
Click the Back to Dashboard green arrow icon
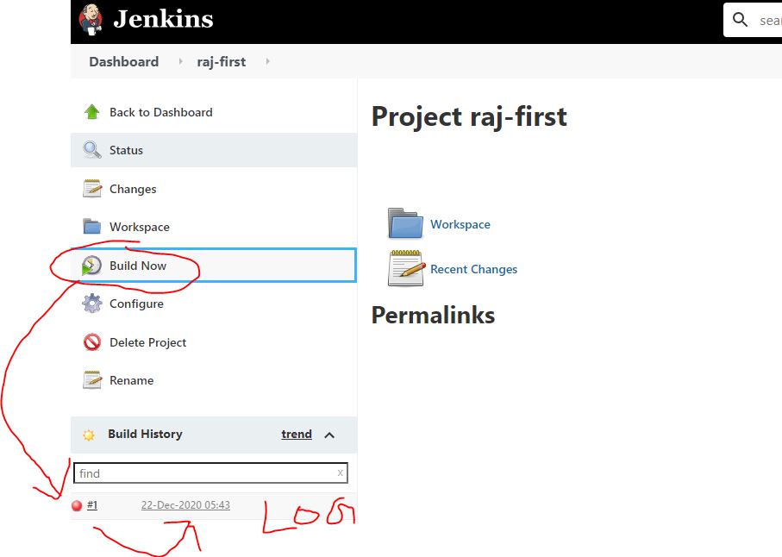tap(92, 112)
